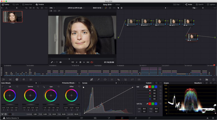Select the highlighted node 06

(192, 37)
